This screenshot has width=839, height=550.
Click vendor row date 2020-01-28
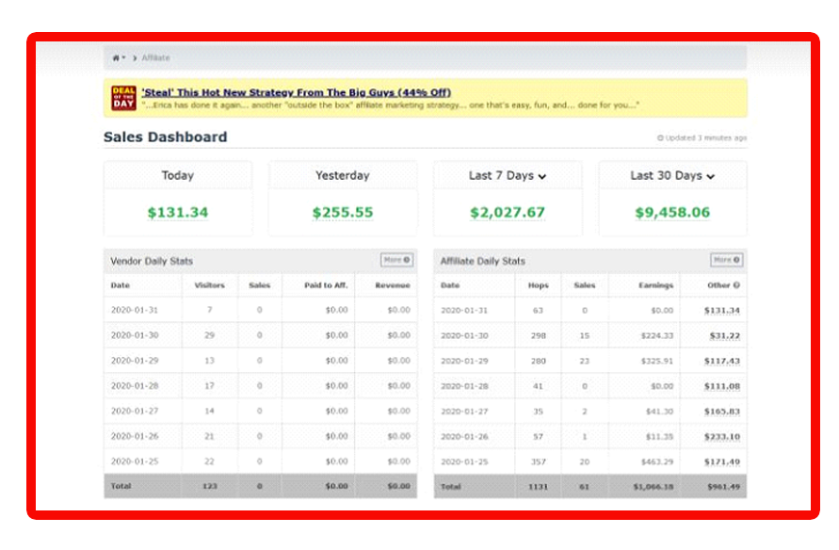135,386
